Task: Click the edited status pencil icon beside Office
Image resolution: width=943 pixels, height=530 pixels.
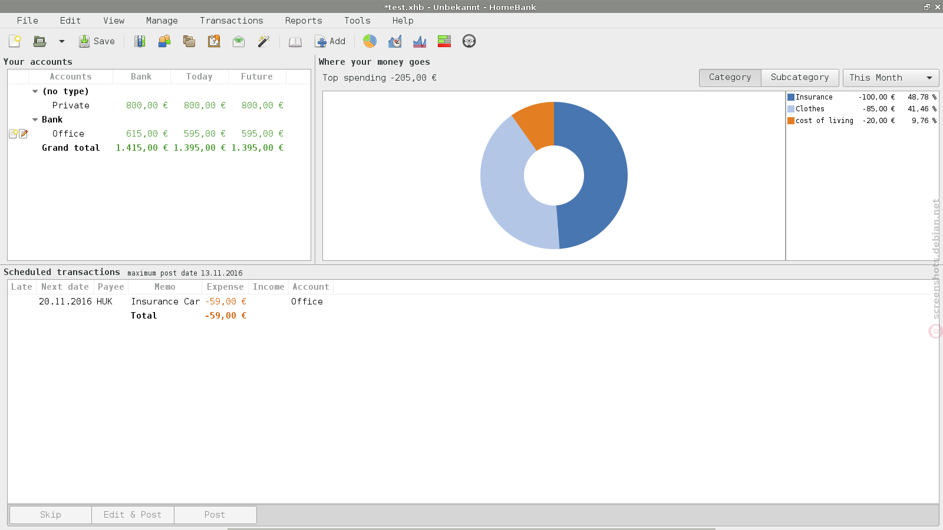Action: [x=24, y=134]
